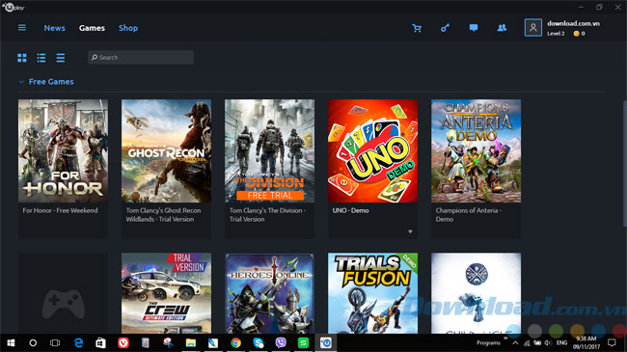627x352 pixels.
Task: Open Task View in taskbar
Action: (x=55, y=342)
